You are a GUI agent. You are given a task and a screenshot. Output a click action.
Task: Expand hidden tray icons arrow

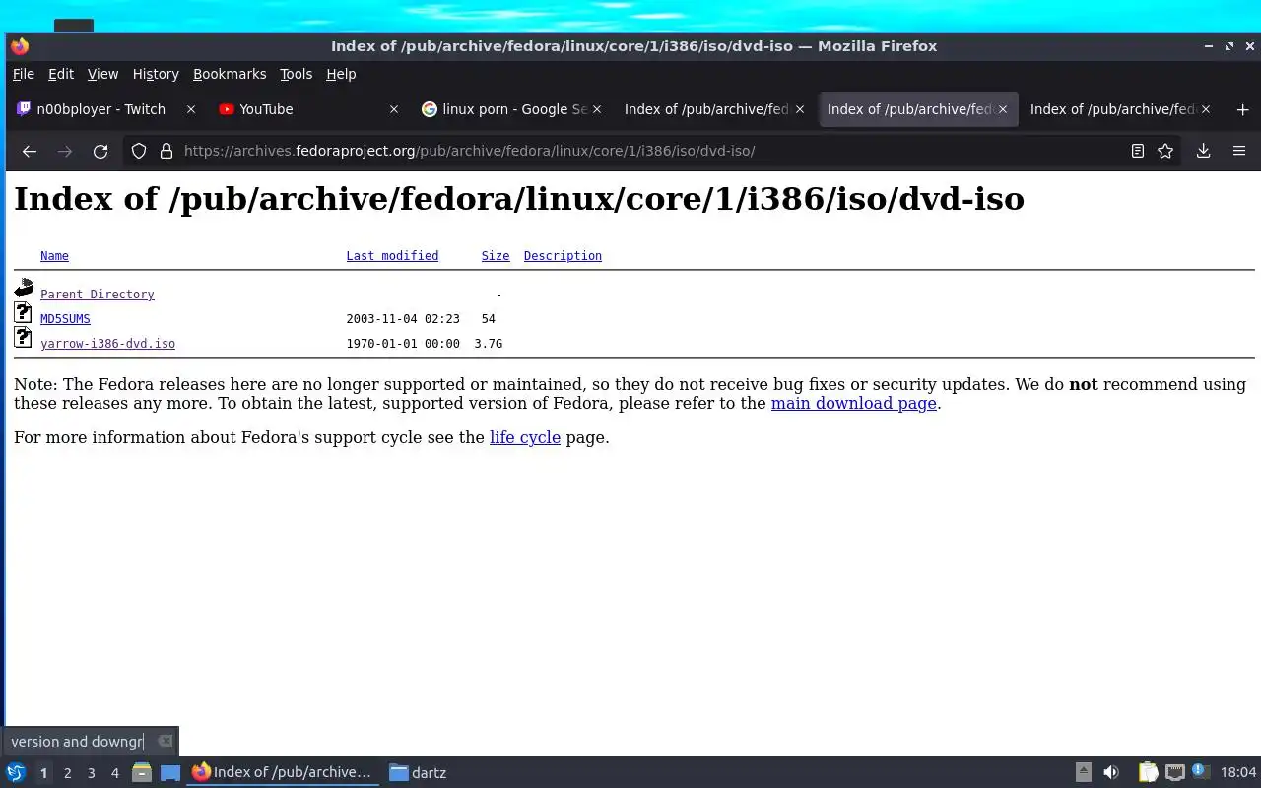pos(1083,772)
